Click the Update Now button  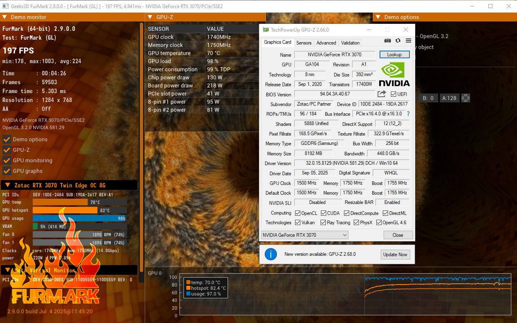pos(395,255)
